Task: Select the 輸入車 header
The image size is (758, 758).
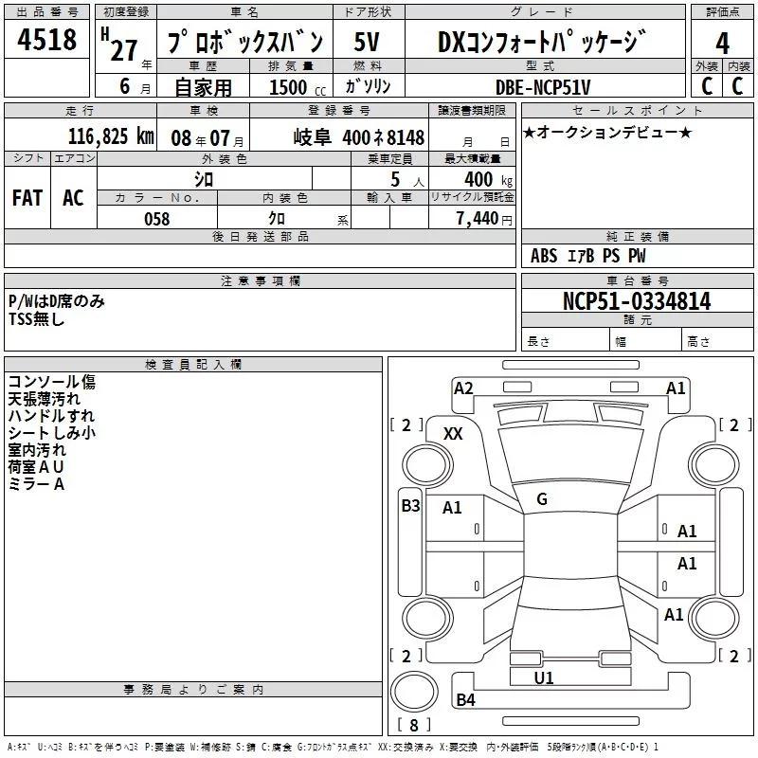Action: coord(389,198)
